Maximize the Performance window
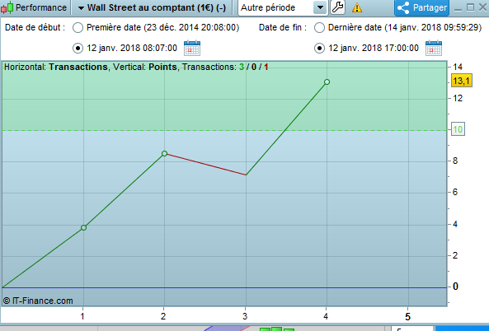 click(x=470, y=7)
